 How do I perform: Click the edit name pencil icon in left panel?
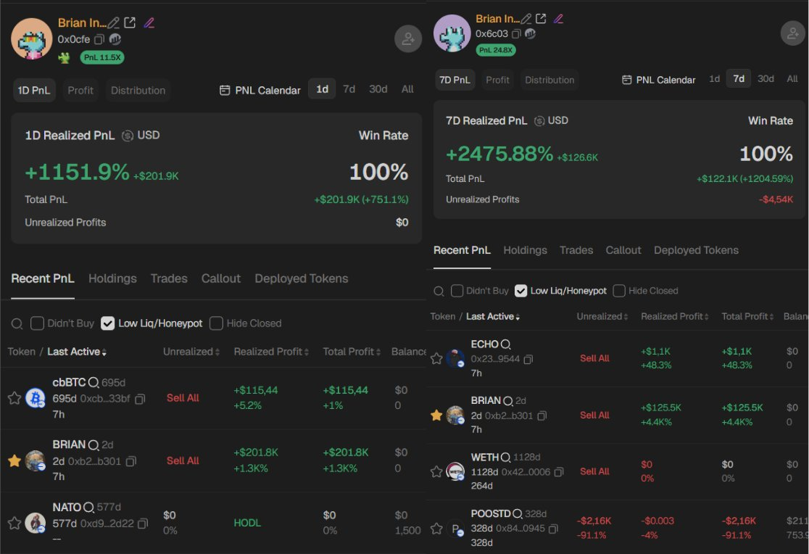click(x=114, y=22)
